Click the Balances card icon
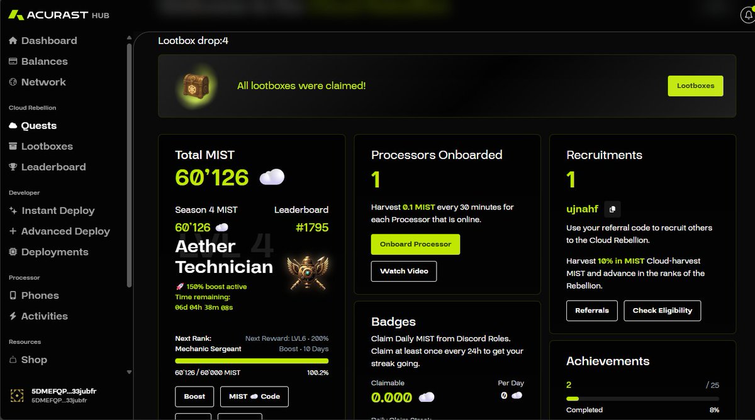 point(13,62)
